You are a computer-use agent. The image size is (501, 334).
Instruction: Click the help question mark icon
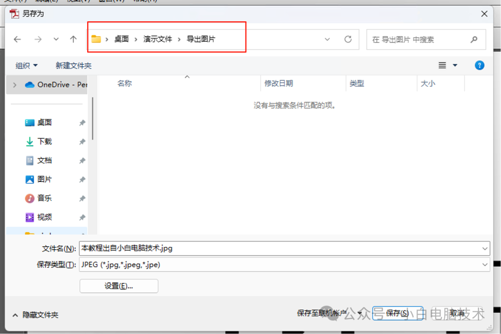pyautogui.click(x=479, y=65)
